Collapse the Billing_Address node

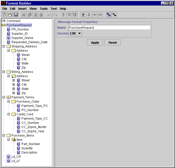pyautogui.click(x=4, y=72)
